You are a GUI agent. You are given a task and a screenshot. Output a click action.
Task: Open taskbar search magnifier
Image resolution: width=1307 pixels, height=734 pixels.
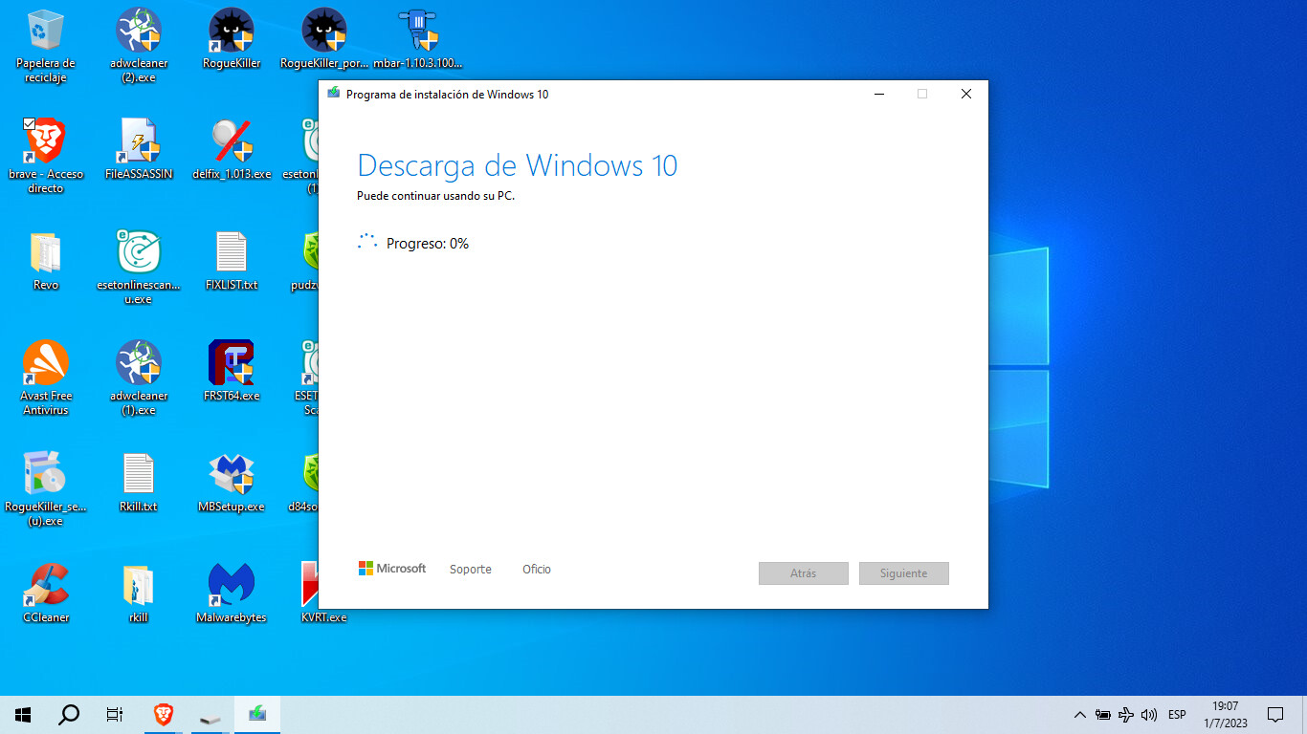(69, 714)
